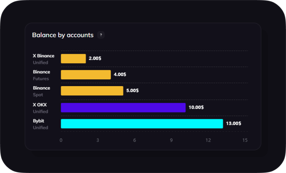Screen dimensions: 286x173
Task: Select the 5.00$ balance value
Action: (x=132, y=91)
